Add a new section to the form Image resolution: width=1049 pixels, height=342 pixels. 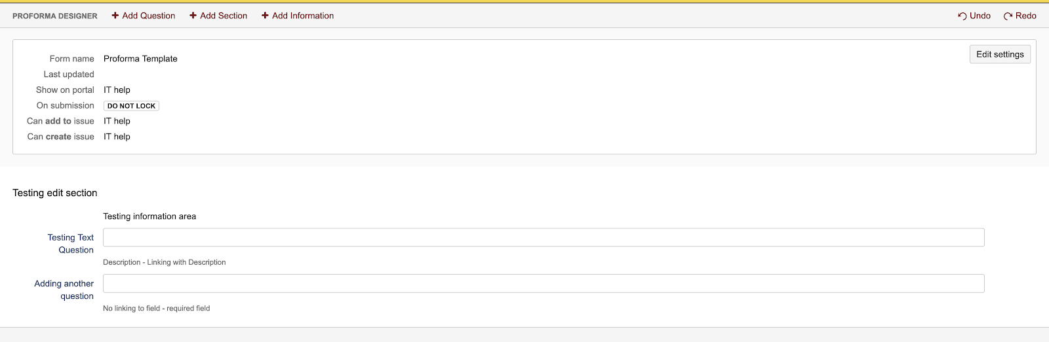[223, 16]
